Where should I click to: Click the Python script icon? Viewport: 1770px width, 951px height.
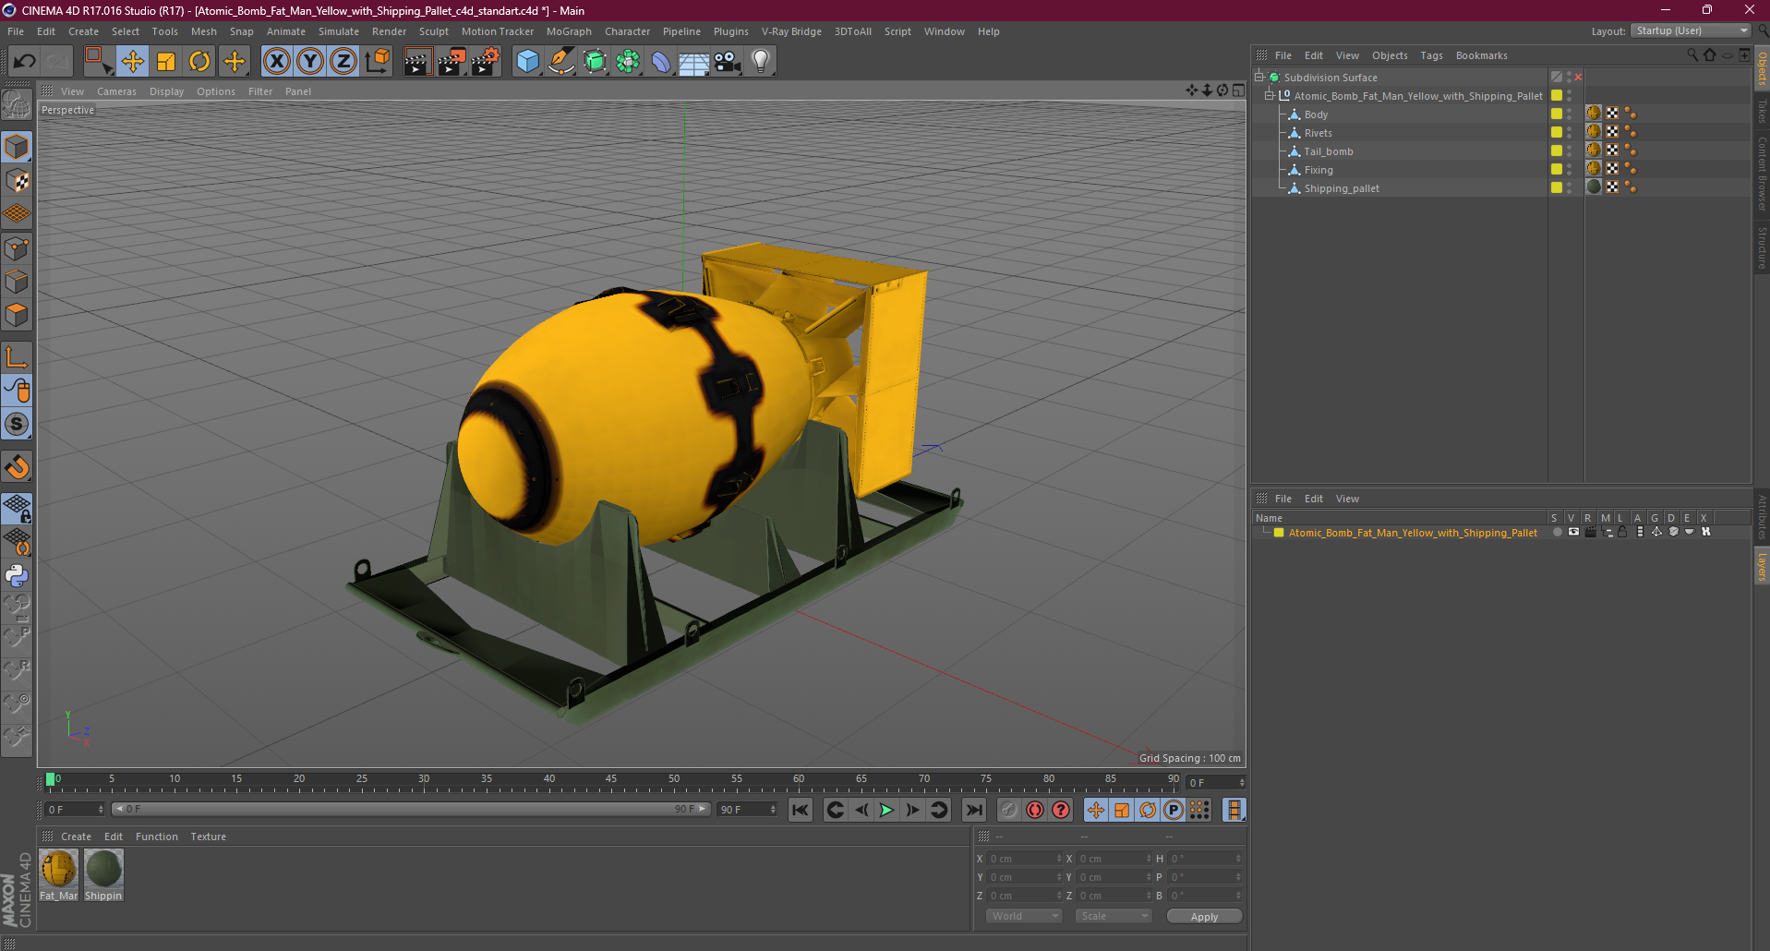pyautogui.click(x=17, y=576)
